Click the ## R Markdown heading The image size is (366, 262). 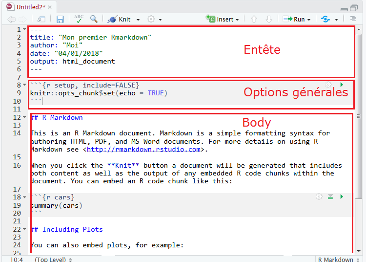(x=57, y=117)
